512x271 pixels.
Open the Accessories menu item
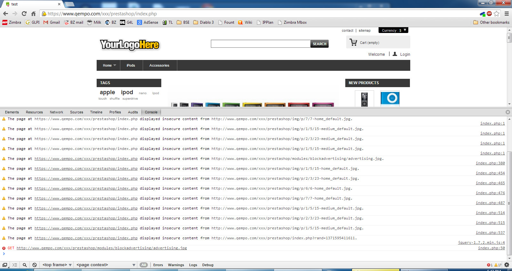tap(159, 65)
